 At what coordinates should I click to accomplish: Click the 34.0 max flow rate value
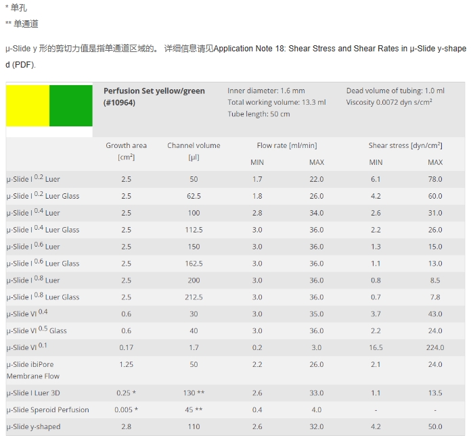click(317, 213)
